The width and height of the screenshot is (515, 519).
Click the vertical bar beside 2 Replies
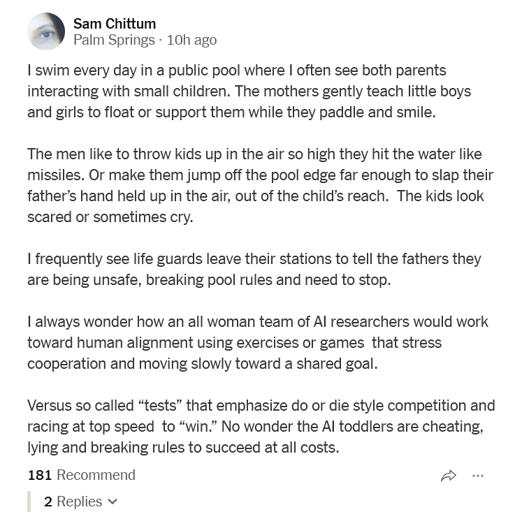(x=29, y=501)
